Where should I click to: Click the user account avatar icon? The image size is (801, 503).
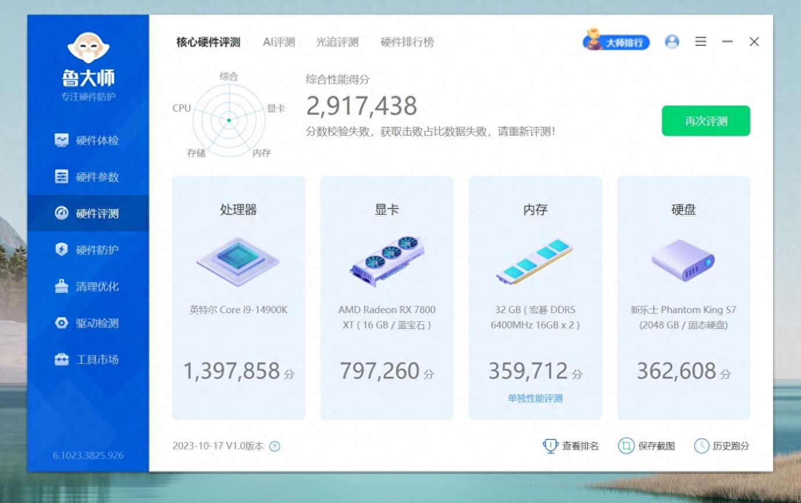pyautogui.click(x=672, y=42)
